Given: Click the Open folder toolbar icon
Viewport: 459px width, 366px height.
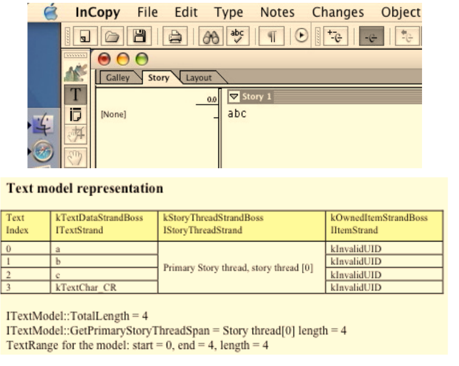Looking at the screenshot, I should point(112,36).
